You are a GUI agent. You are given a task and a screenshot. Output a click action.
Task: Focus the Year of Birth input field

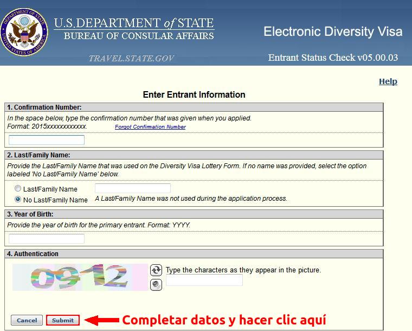click(x=47, y=239)
